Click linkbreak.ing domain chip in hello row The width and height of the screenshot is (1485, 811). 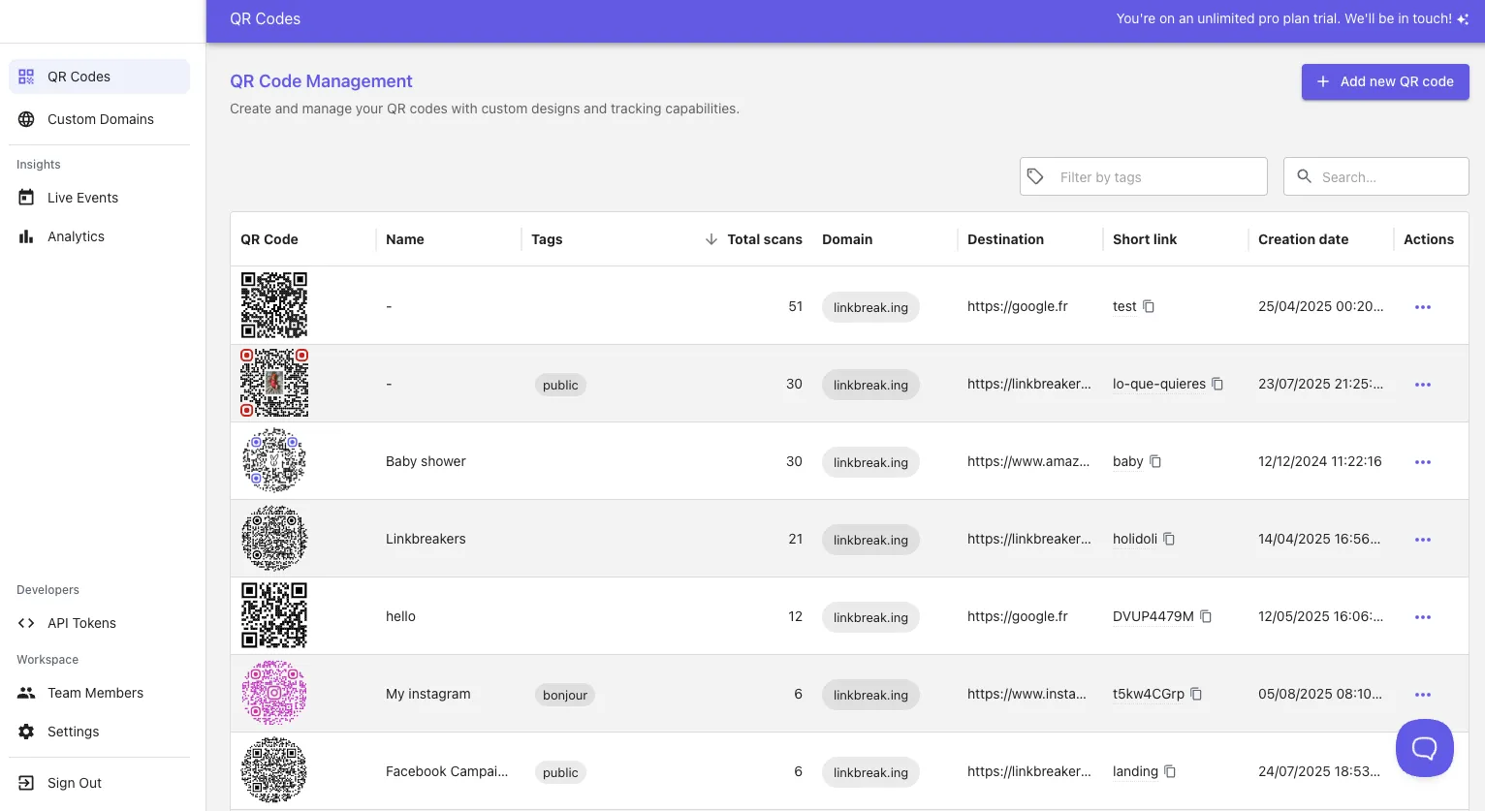(x=870, y=617)
